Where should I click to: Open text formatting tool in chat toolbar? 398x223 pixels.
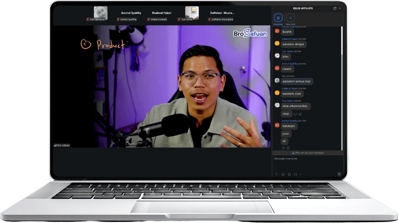pos(276,175)
